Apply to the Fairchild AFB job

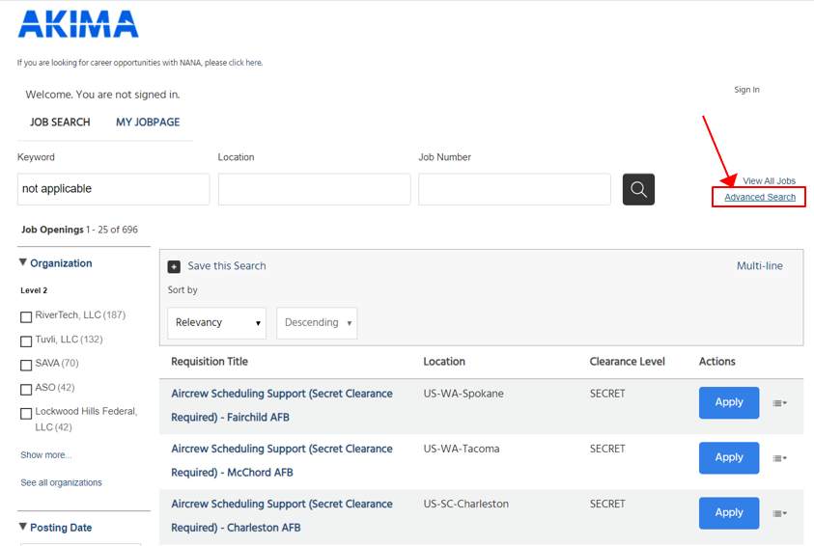(729, 402)
